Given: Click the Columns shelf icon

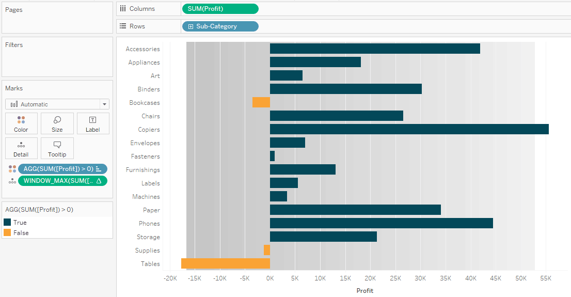Looking at the screenshot, I should coord(123,8).
